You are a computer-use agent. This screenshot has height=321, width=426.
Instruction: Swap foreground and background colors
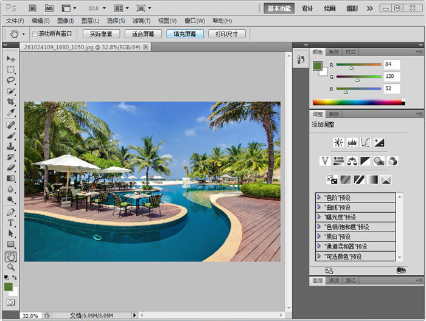click(x=15, y=277)
